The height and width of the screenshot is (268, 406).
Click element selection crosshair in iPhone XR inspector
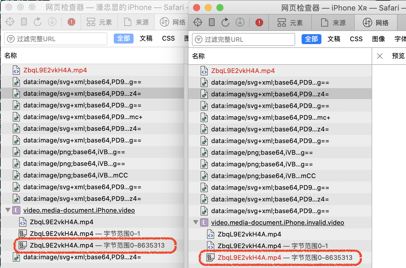coord(198,22)
